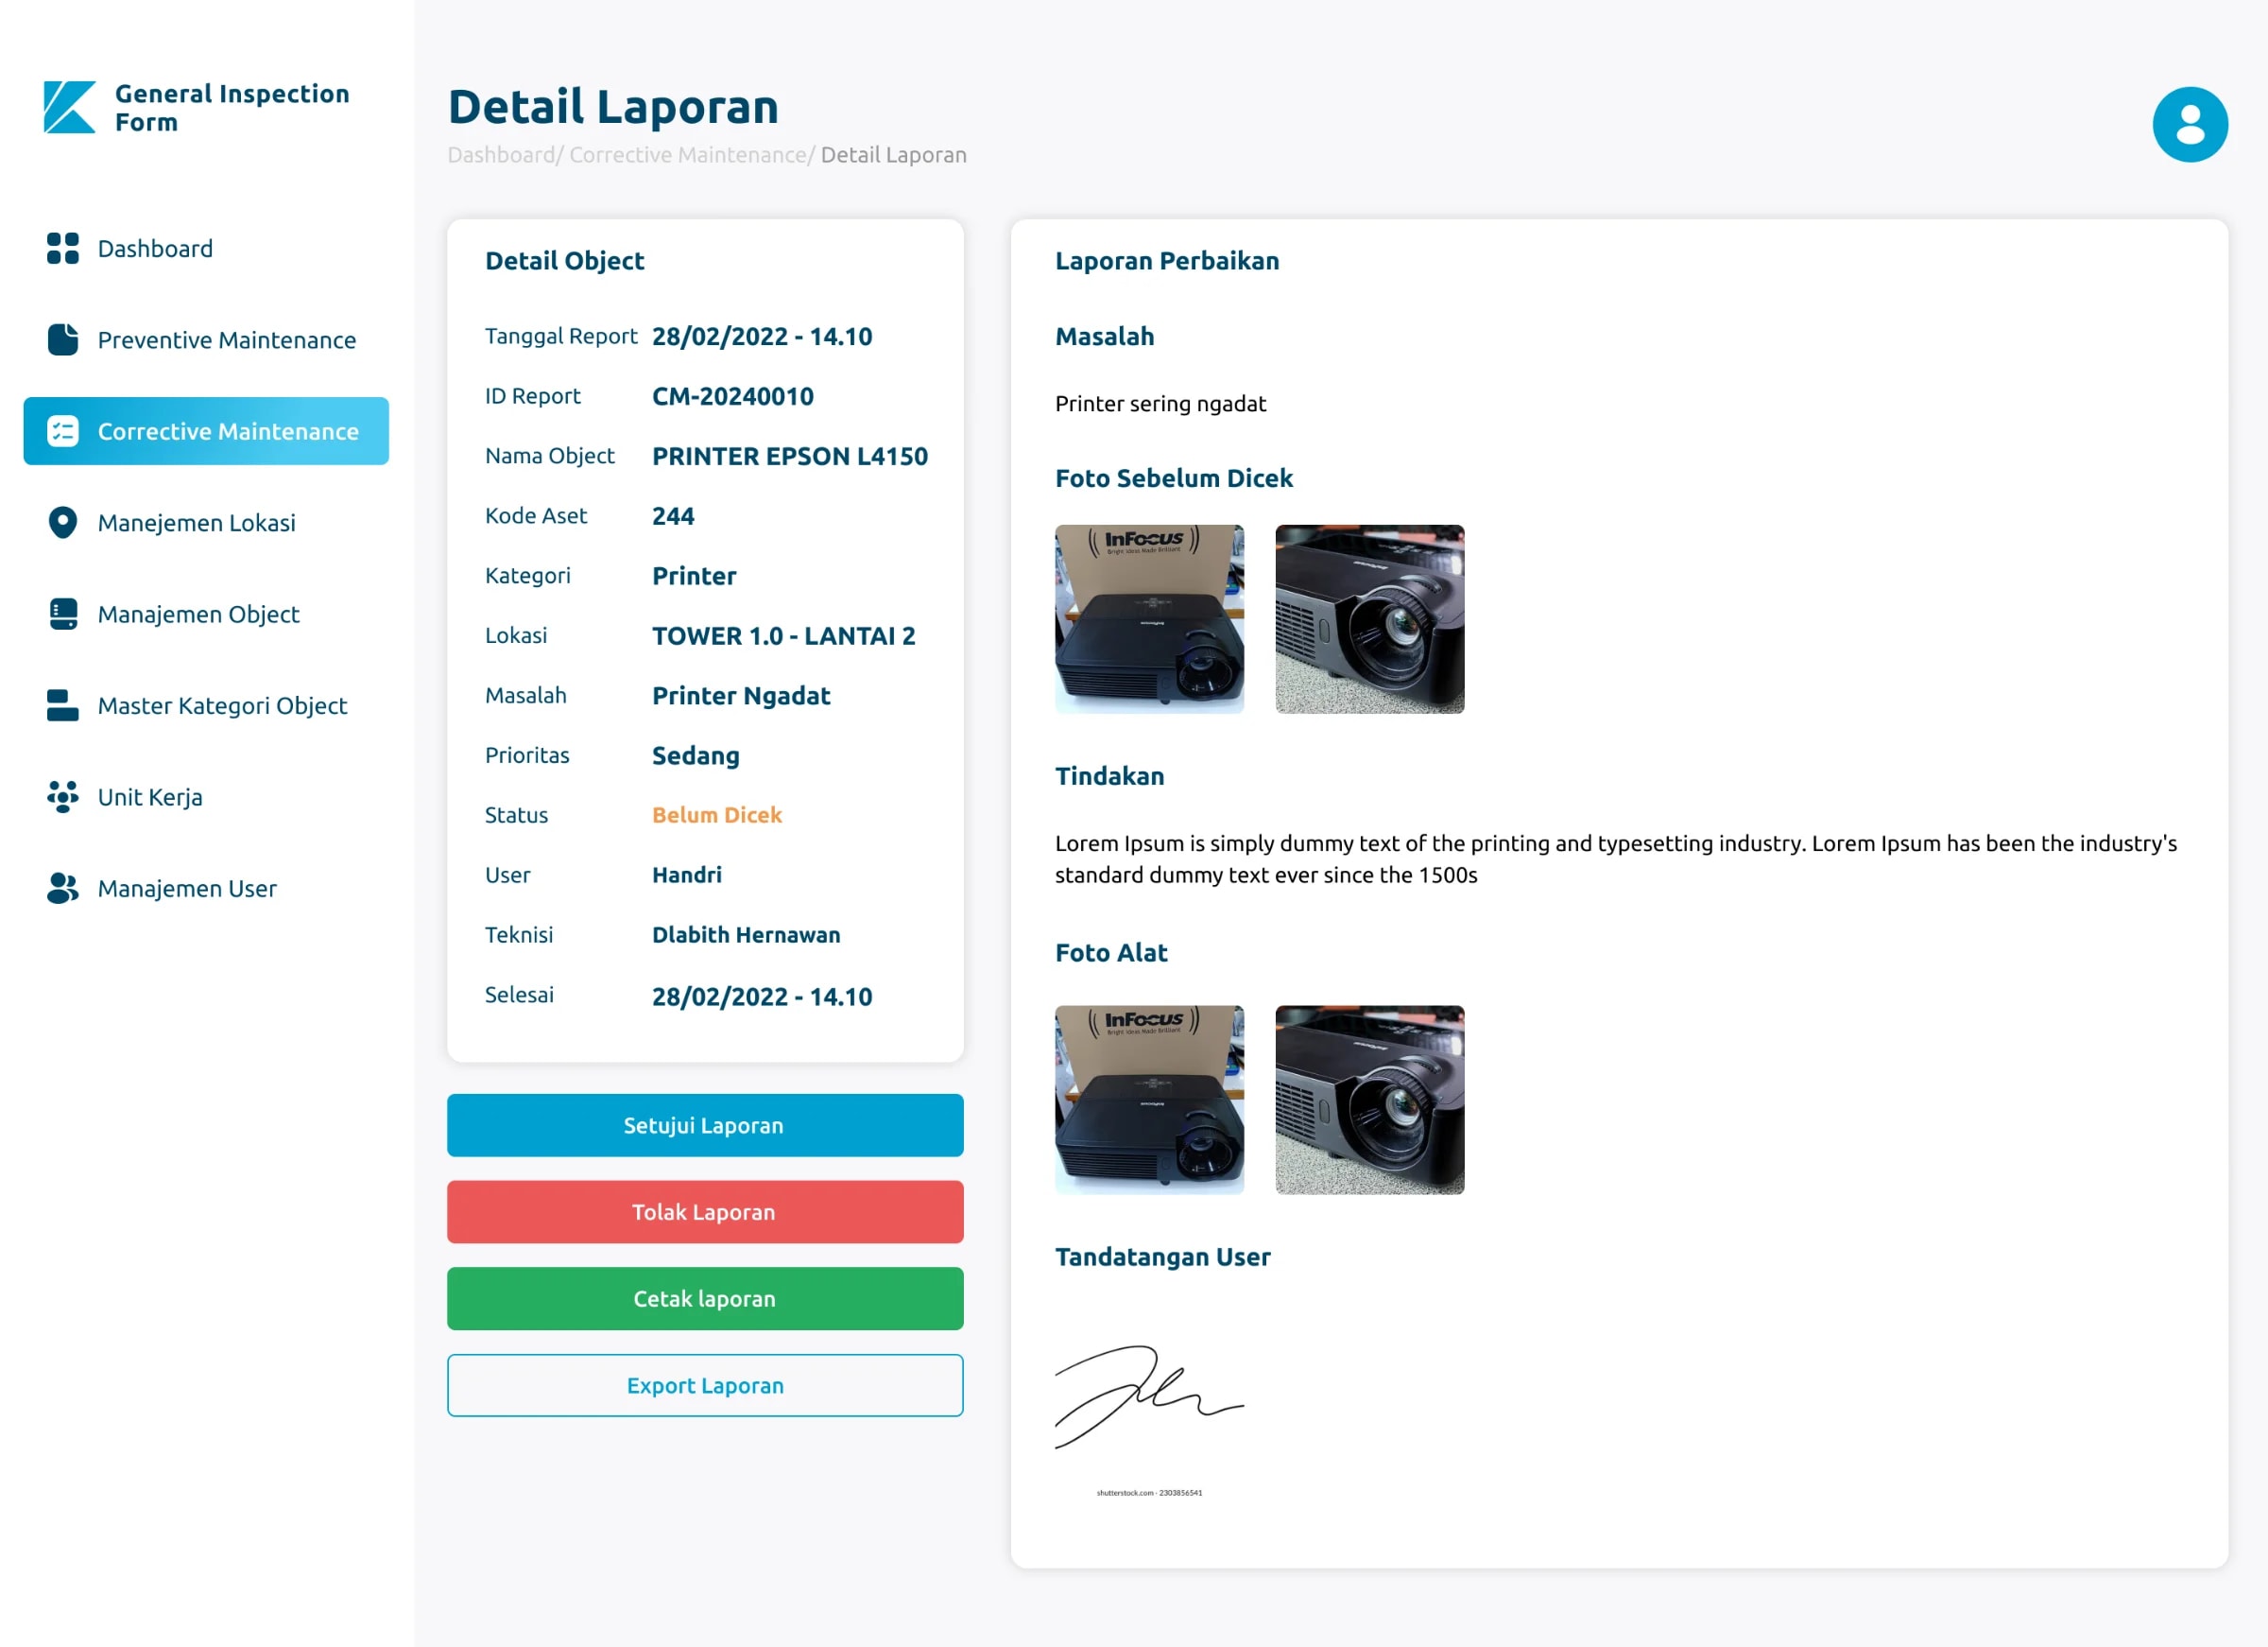Click the Export Laporan button

pyautogui.click(x=705, y=1386)
